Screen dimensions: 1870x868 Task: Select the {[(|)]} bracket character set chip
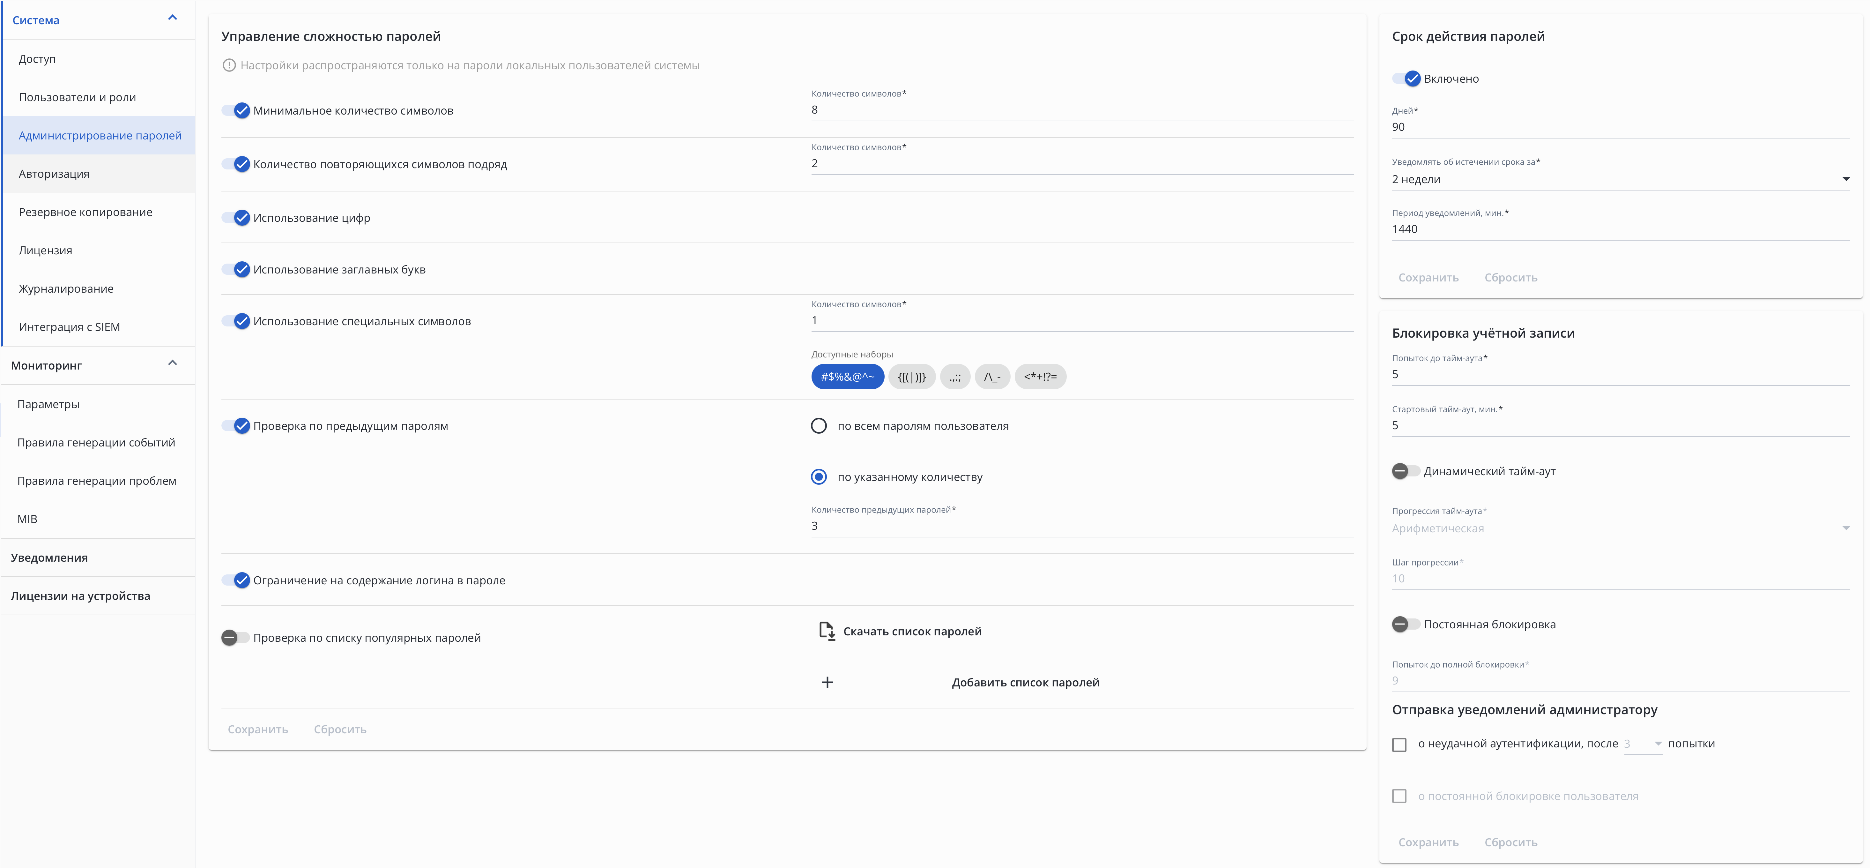point(911,376)
